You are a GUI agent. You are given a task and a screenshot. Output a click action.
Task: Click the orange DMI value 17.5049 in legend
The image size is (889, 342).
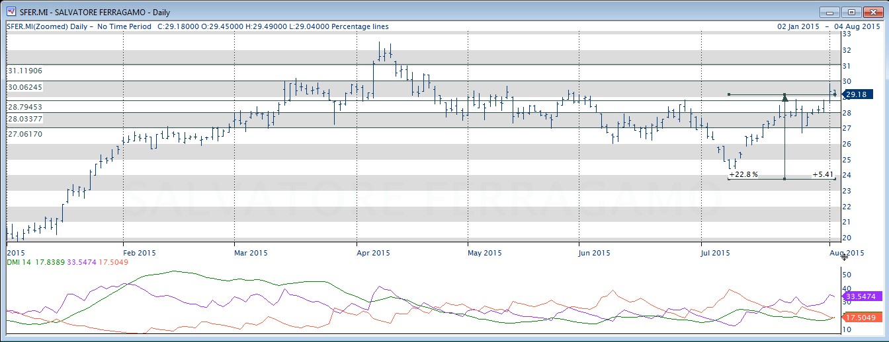[x=113, y=262]
